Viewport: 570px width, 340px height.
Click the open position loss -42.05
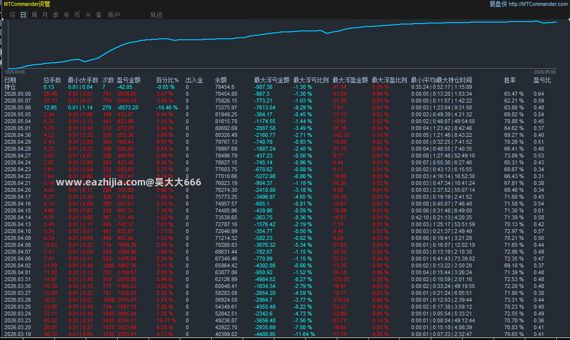click(x=124, y=87)
